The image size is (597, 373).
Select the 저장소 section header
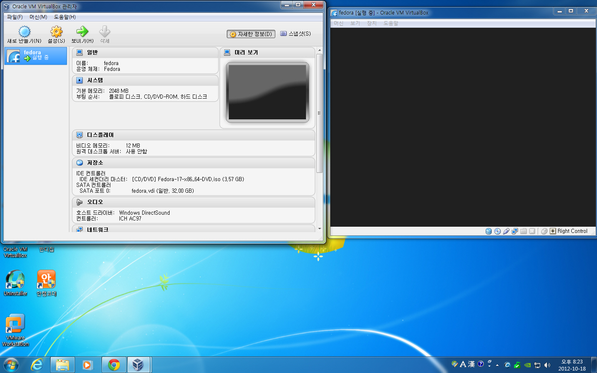pos(194,163)
